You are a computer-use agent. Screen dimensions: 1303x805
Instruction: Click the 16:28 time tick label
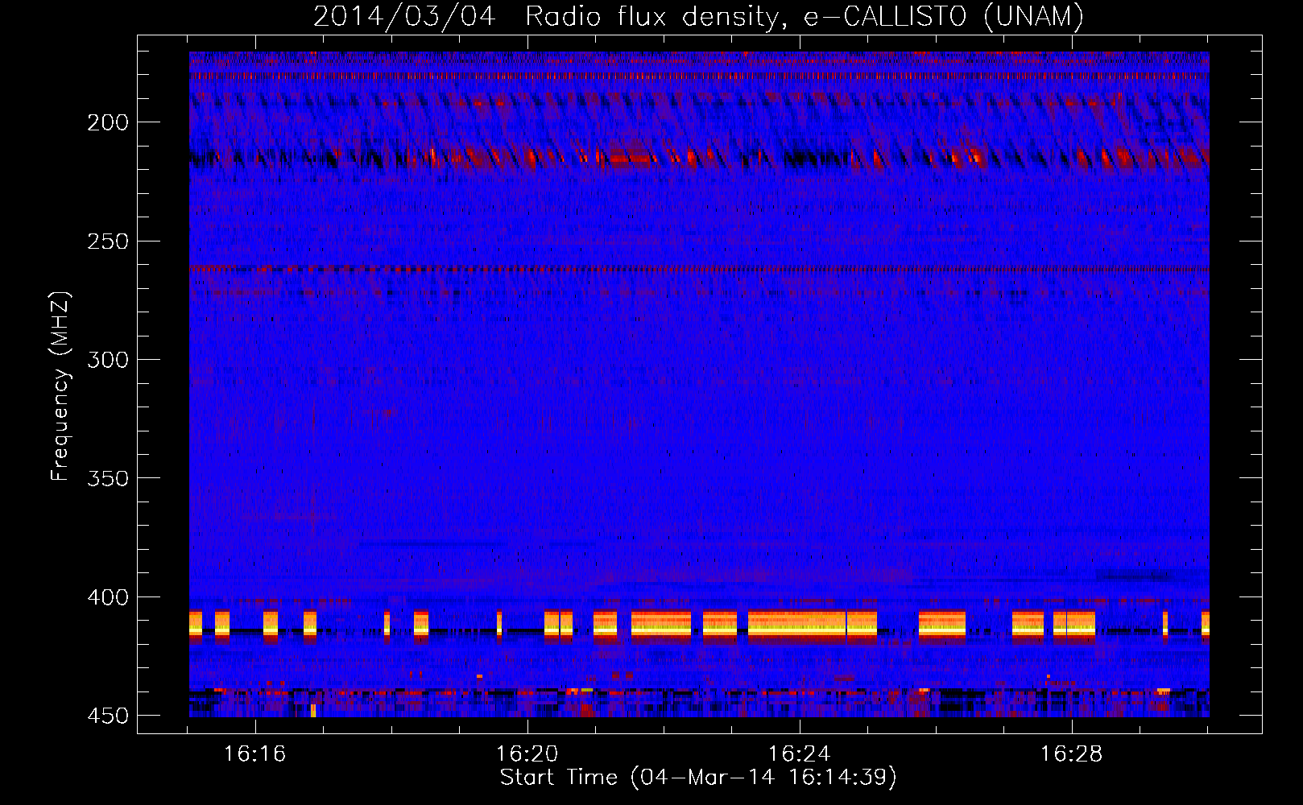pos(1072,754)
